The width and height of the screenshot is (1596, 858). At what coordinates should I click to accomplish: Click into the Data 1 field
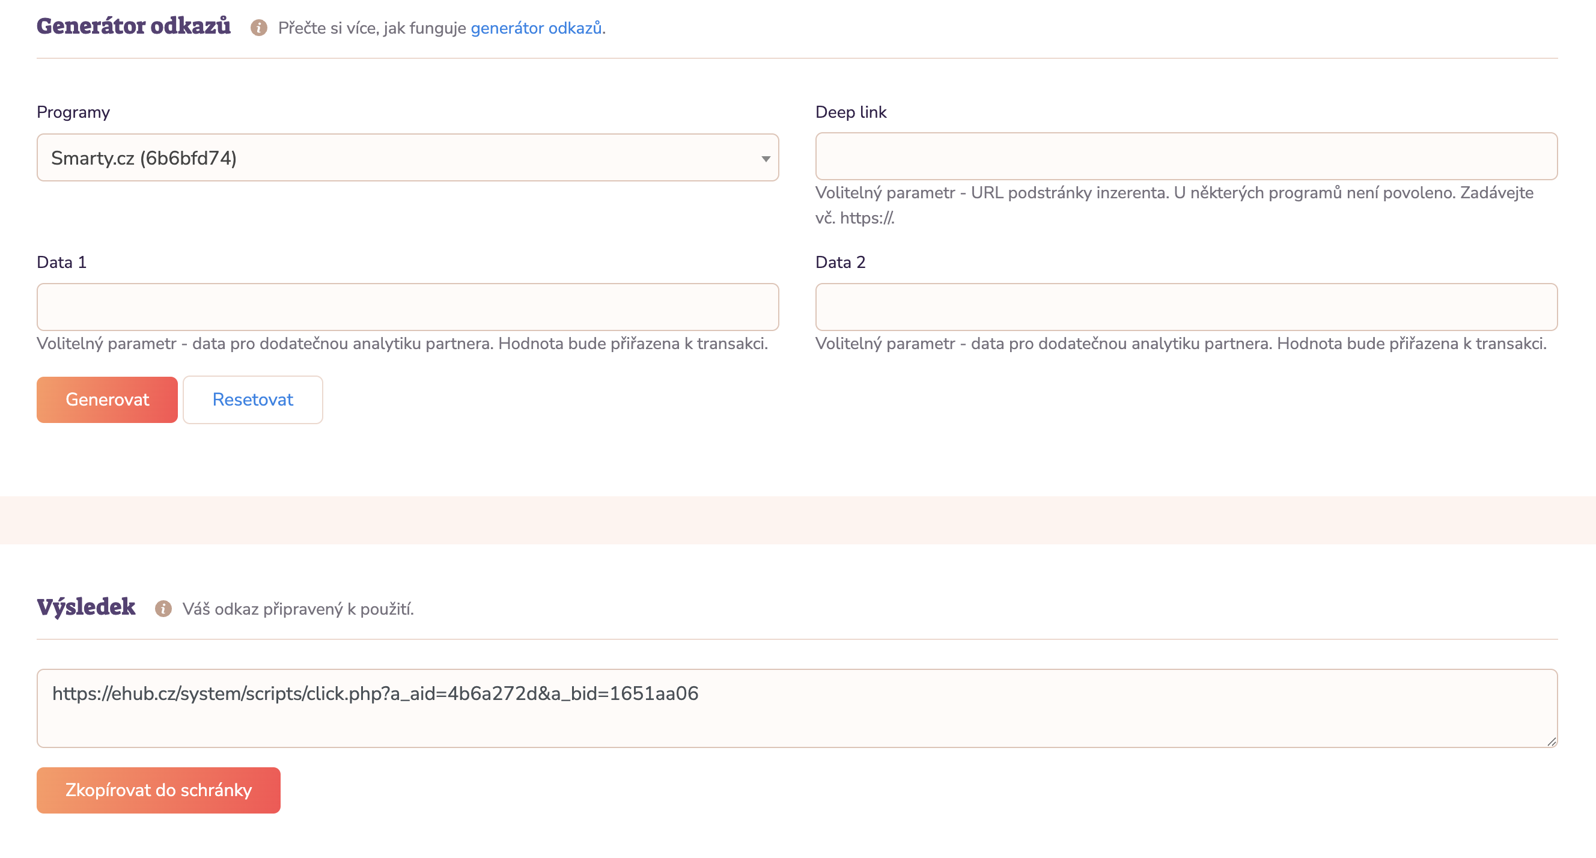407,306
